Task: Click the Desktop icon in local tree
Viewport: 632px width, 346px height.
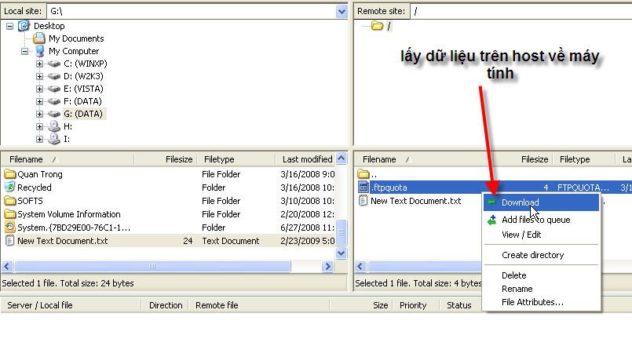Action: coord(24,26)
